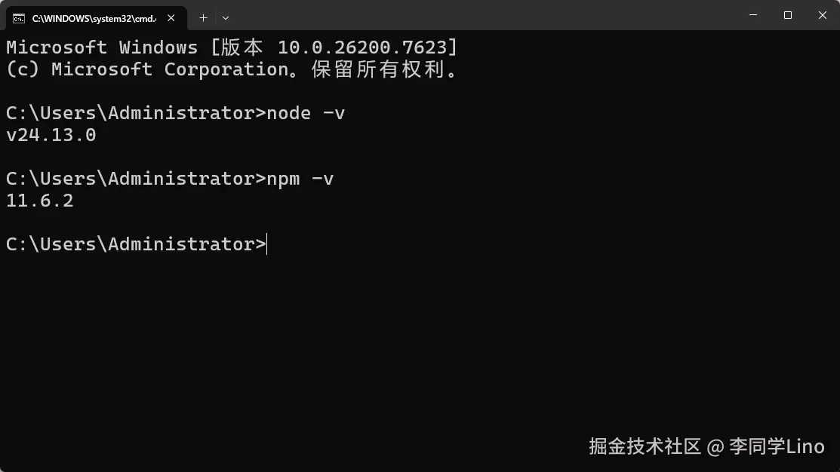The width and height of the screenshot is (840, 472).
Task: Click the v24.13.0 output line
Action: pos(51,135)
